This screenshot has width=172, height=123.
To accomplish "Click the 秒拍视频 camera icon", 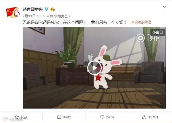I will pos(132,22).
